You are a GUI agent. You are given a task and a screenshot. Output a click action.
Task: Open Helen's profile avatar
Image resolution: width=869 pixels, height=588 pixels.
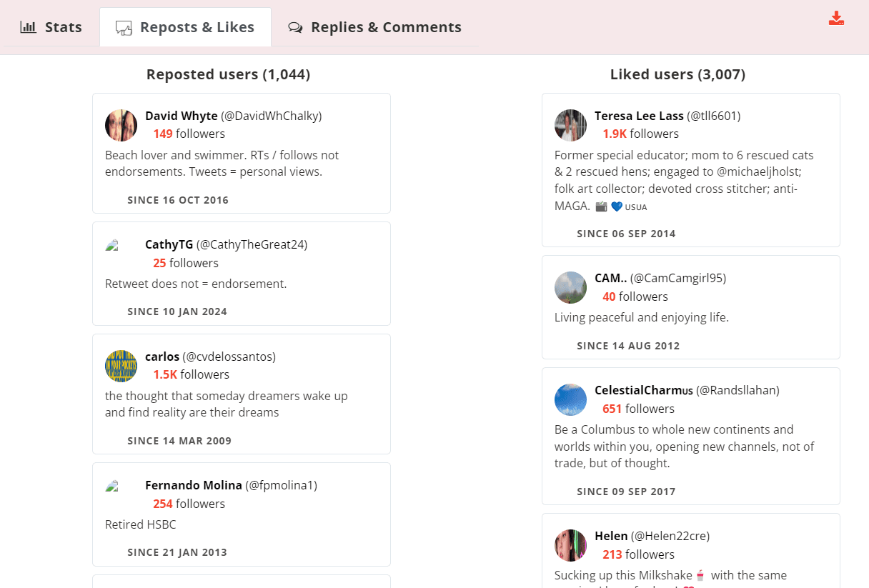click(x=570, y=545)
